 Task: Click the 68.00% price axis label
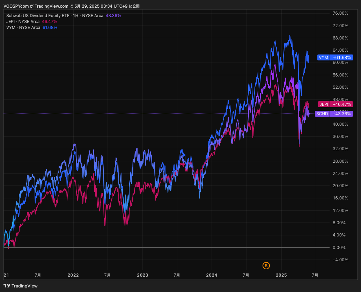(340, 38)
